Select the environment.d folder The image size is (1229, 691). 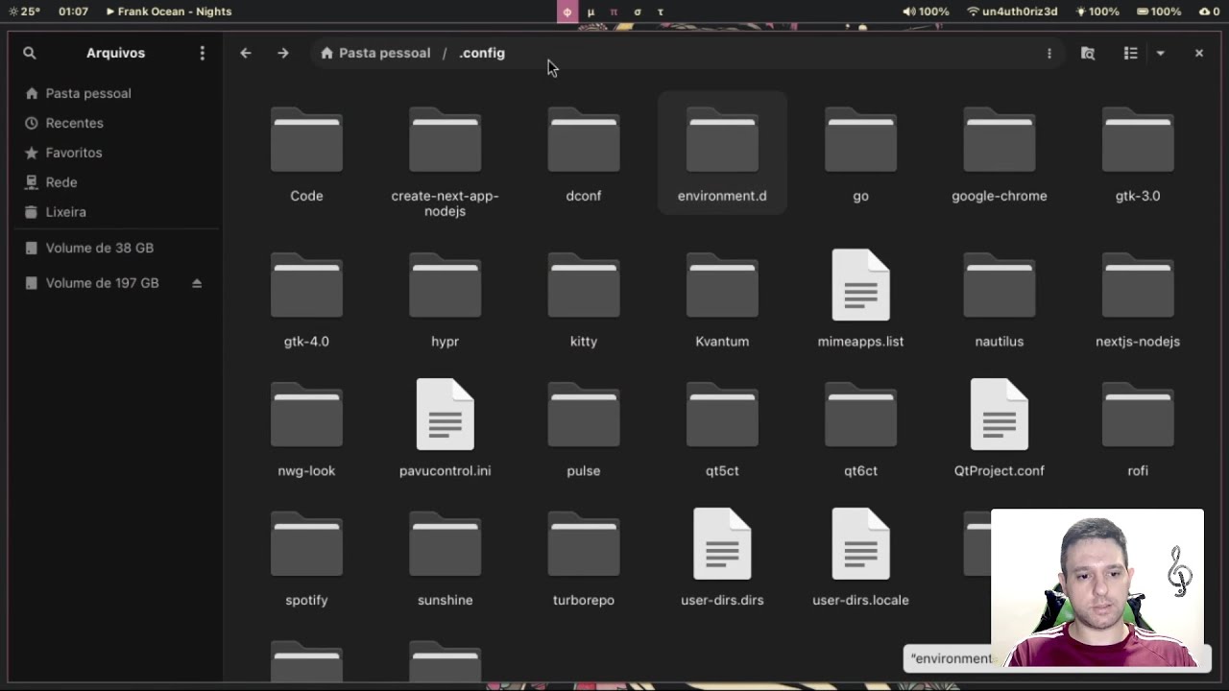click(x=722, y=154)
